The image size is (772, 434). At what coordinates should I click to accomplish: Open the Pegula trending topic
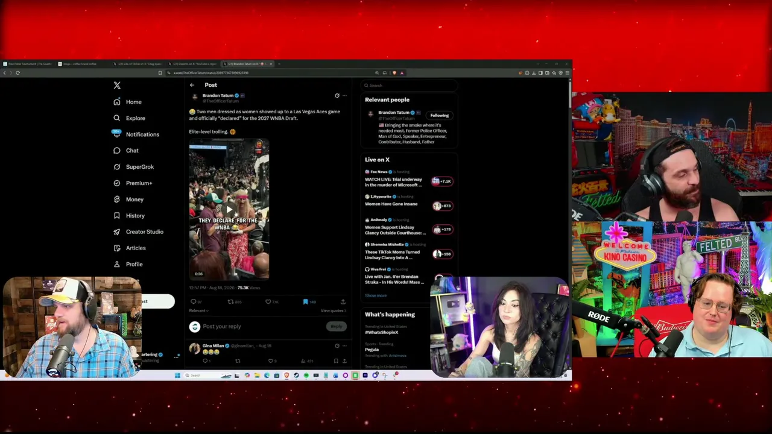tap(372, 350)
